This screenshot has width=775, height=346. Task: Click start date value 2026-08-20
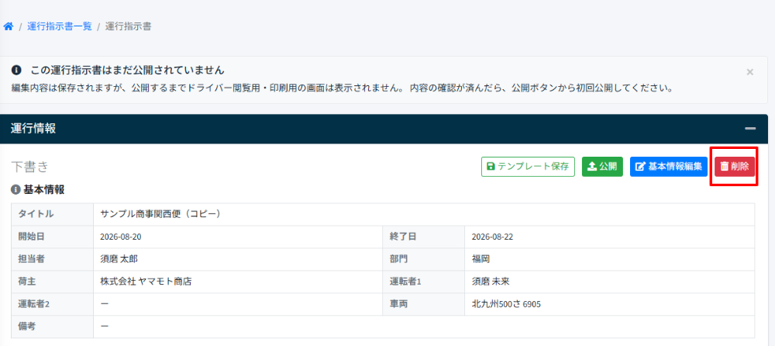point(121,237)
